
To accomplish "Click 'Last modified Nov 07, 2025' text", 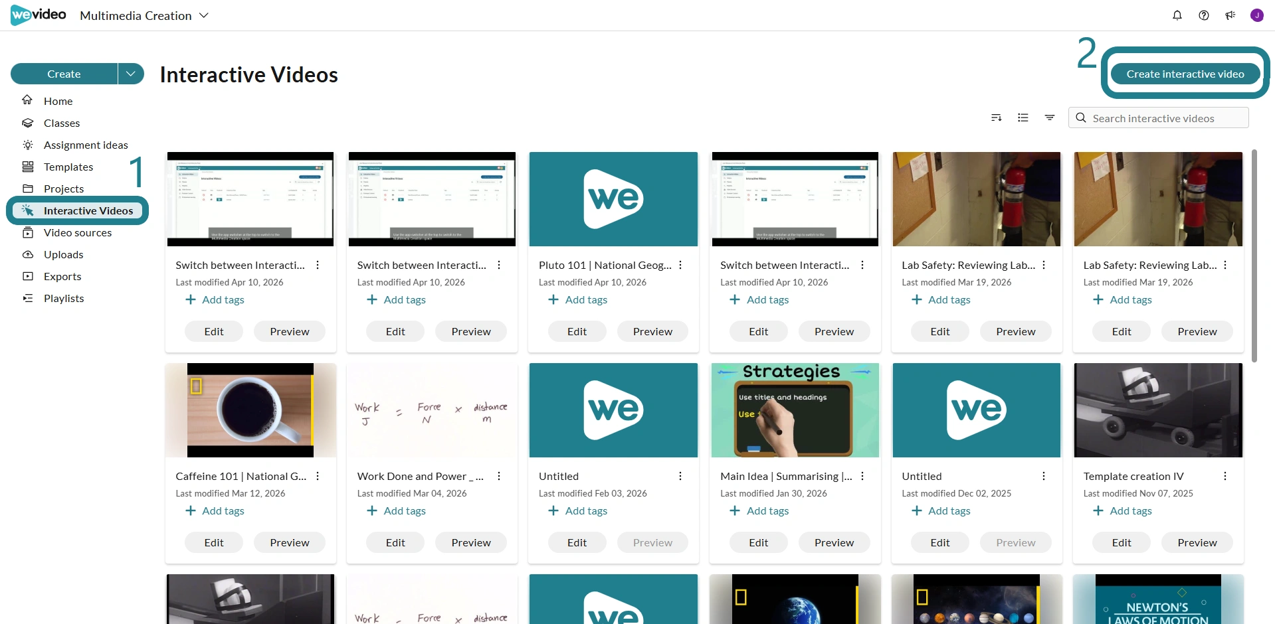I will coord(1138,493).
